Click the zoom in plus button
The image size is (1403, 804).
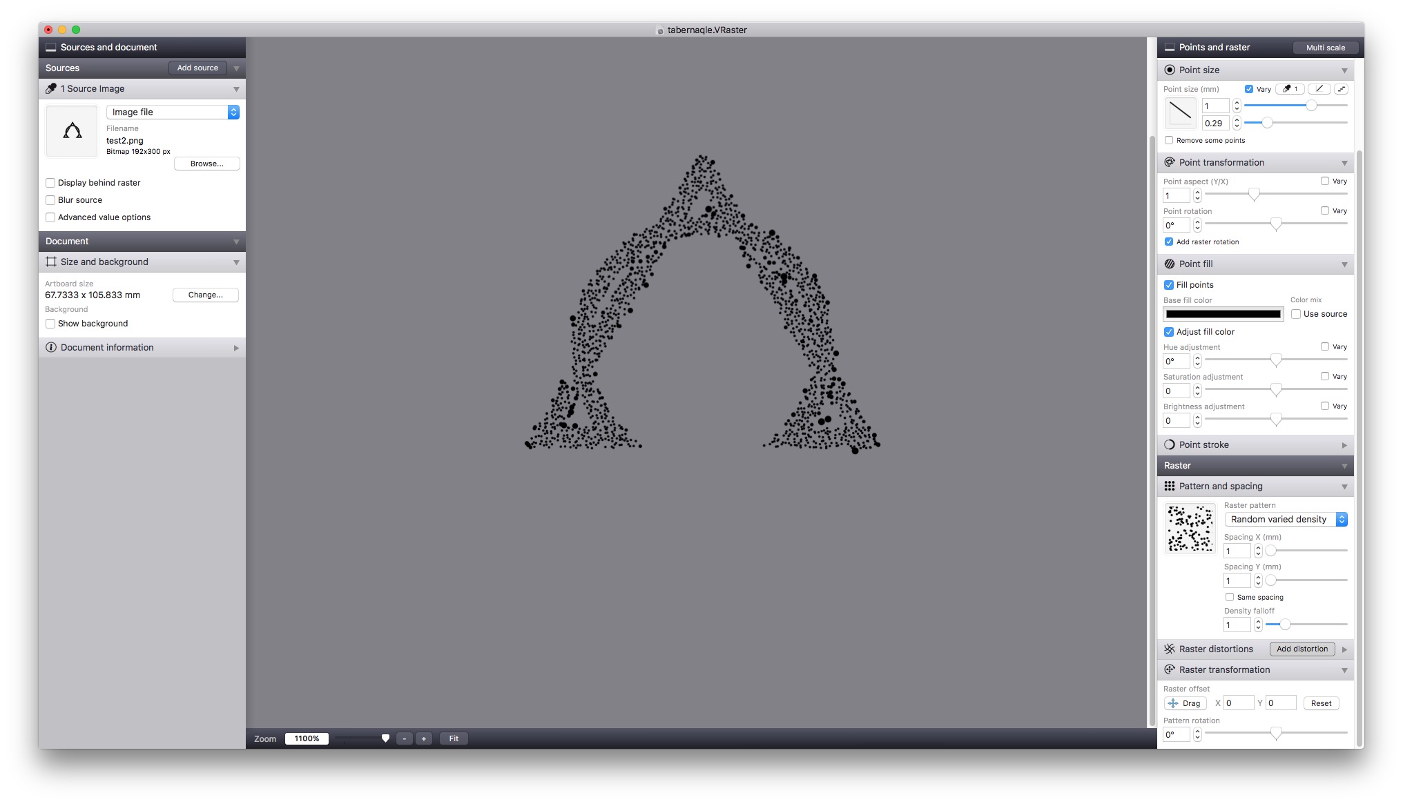click(x=424, y=738)
